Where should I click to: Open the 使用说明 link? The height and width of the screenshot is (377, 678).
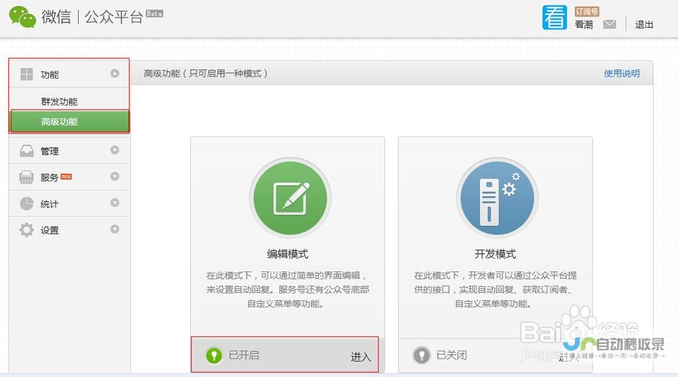coord(622,73)
